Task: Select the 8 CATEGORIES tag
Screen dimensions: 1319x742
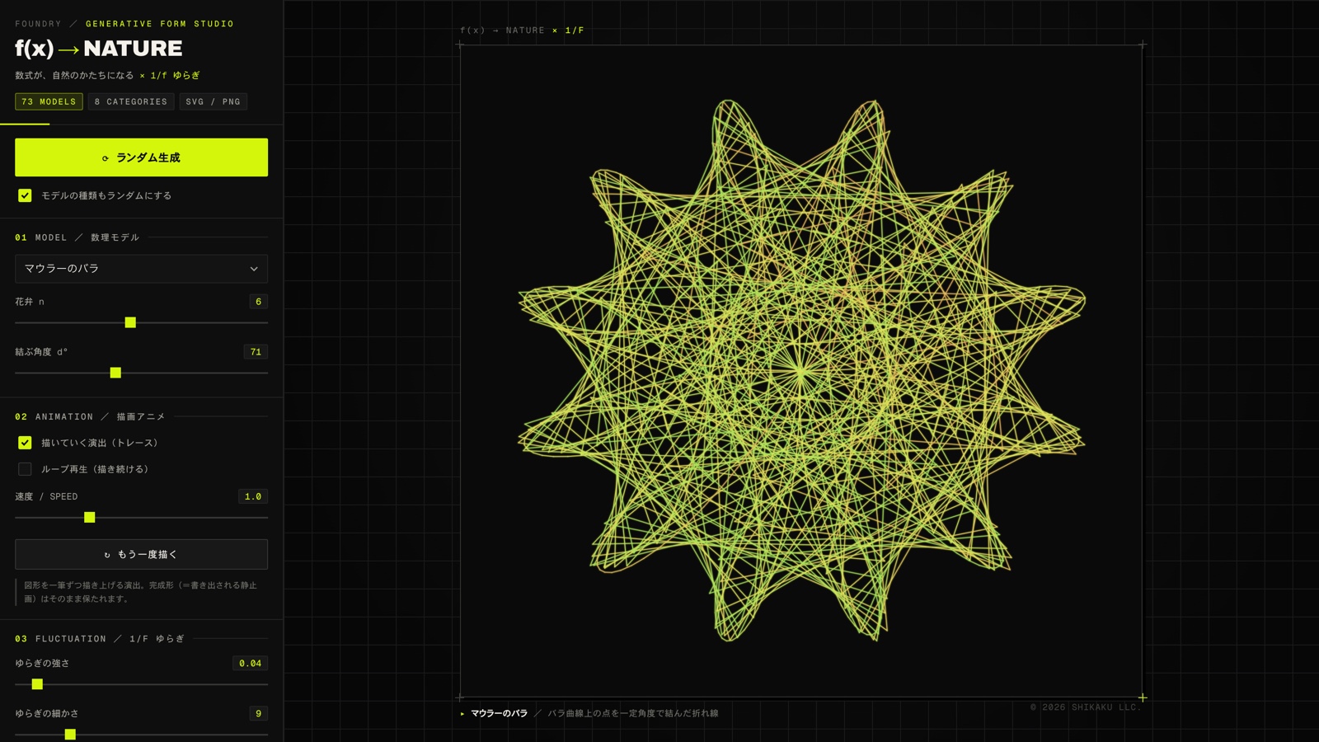Action: [x=131, y=101]
